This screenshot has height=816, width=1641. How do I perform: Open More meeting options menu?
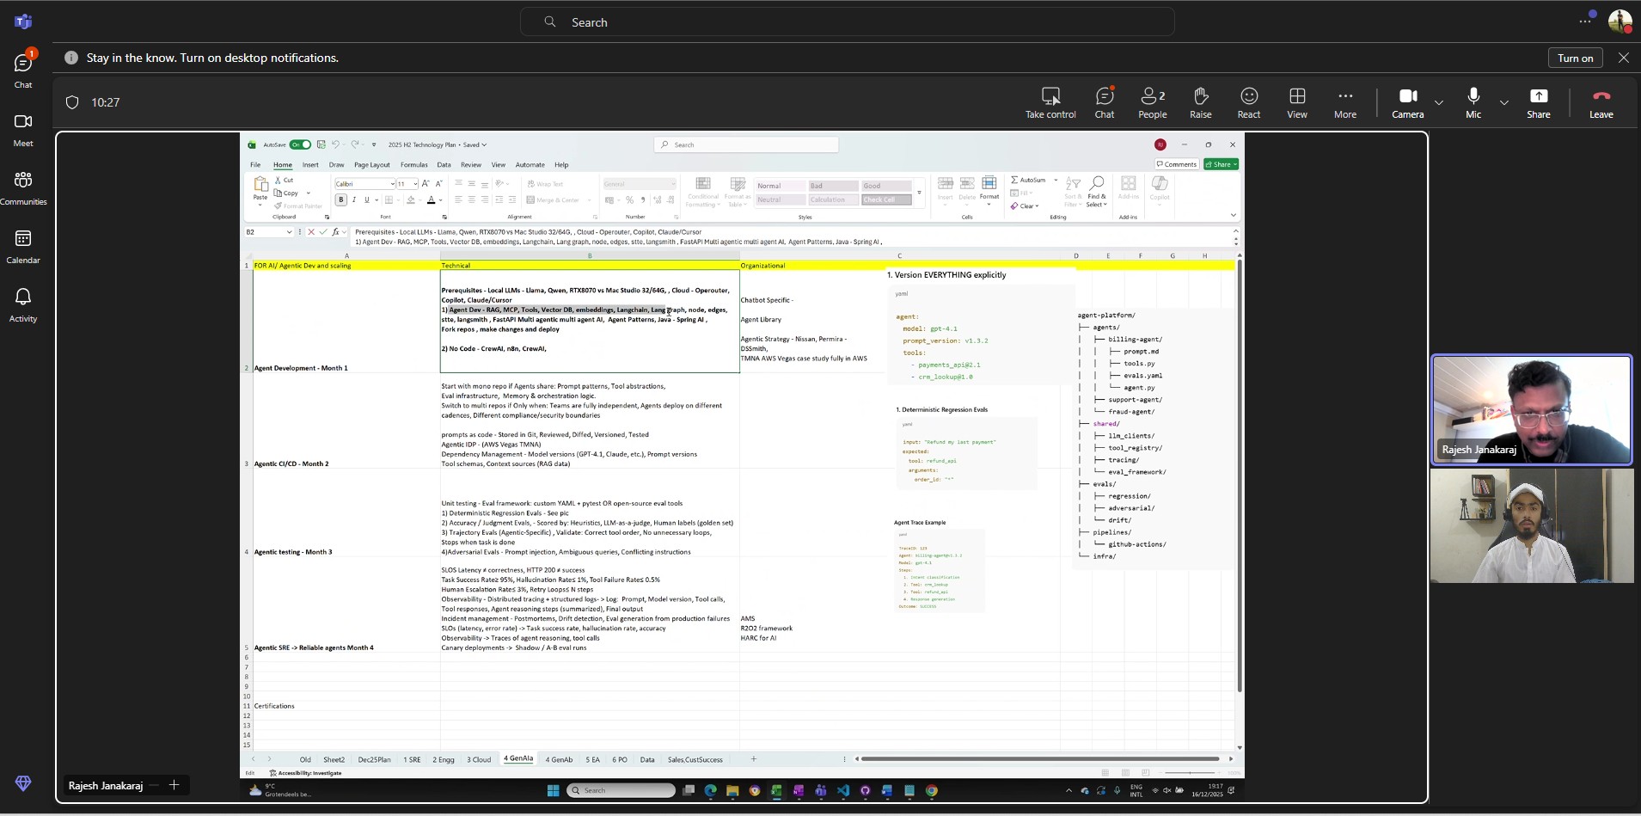click(1345, 102)
